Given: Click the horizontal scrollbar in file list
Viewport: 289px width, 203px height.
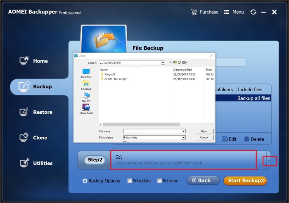Looking at the screenshot, I should [x=141, y=125].
